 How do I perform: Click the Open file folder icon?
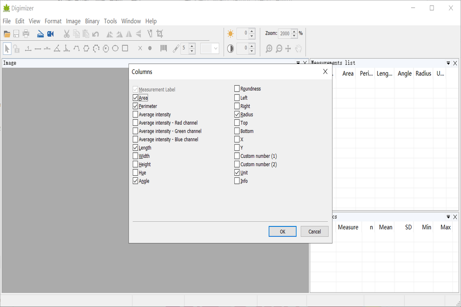click(x=7, y=34)
